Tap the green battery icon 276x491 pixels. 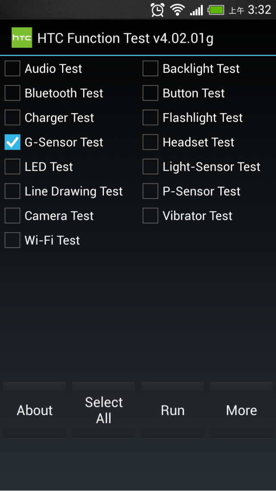coord(216,10)
